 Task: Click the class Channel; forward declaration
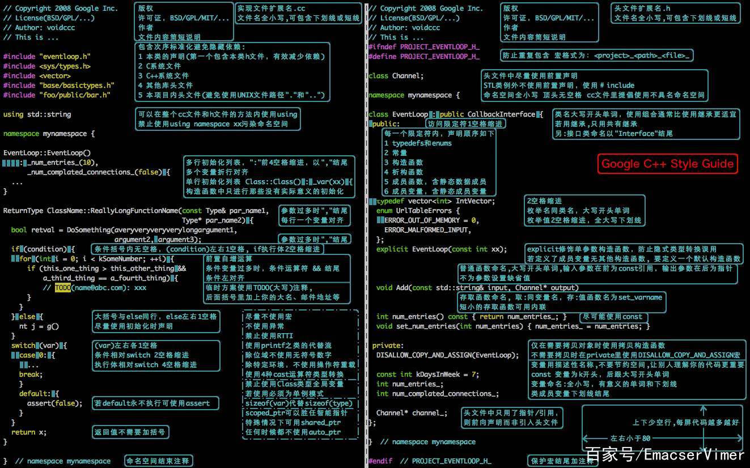(396, 76)
